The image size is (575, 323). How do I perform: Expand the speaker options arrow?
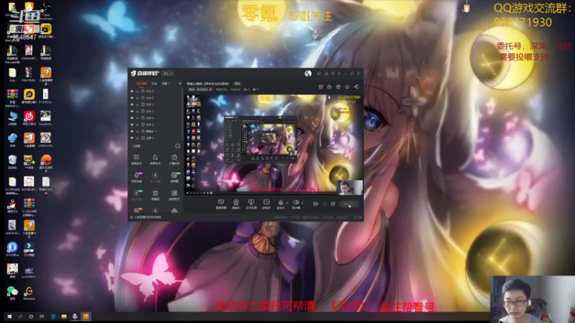click(302, 203)
